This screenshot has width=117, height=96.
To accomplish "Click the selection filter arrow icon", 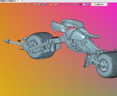I will coord(28,4).
